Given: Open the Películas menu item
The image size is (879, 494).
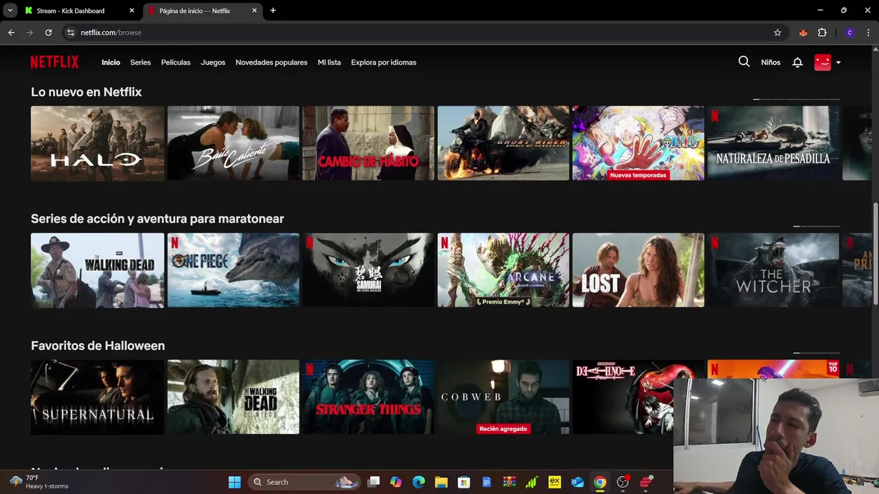Looking at the screenshot, I should pyautogui.click(x=176, y=62).
